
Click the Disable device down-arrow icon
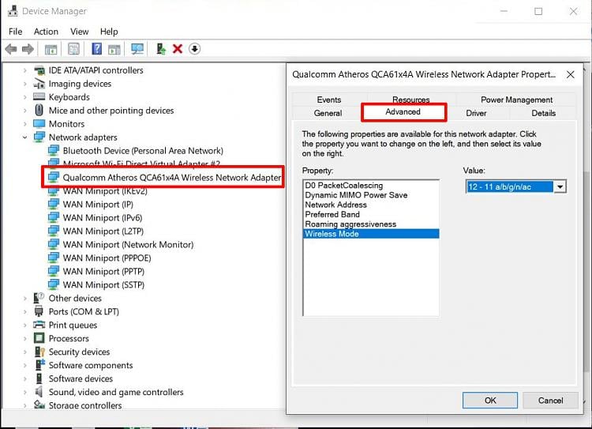tap(194, 49)
